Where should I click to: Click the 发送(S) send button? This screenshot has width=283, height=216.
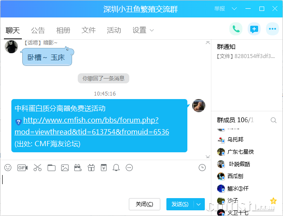pos(180,204)
